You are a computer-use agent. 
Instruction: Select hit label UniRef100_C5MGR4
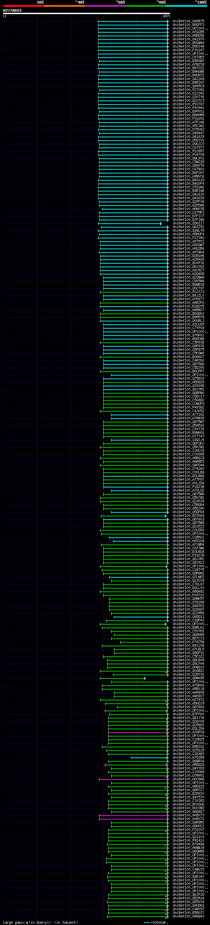[x=188, y=505]
